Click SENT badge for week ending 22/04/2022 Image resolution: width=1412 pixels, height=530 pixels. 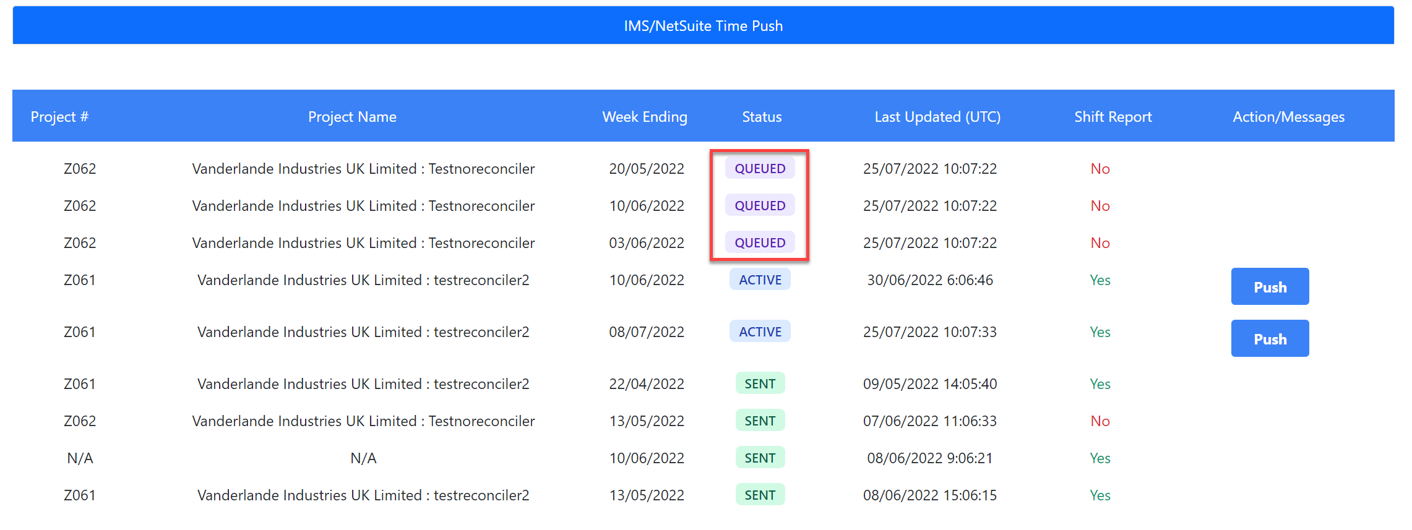pyautogui.click(x=760, y=383)
